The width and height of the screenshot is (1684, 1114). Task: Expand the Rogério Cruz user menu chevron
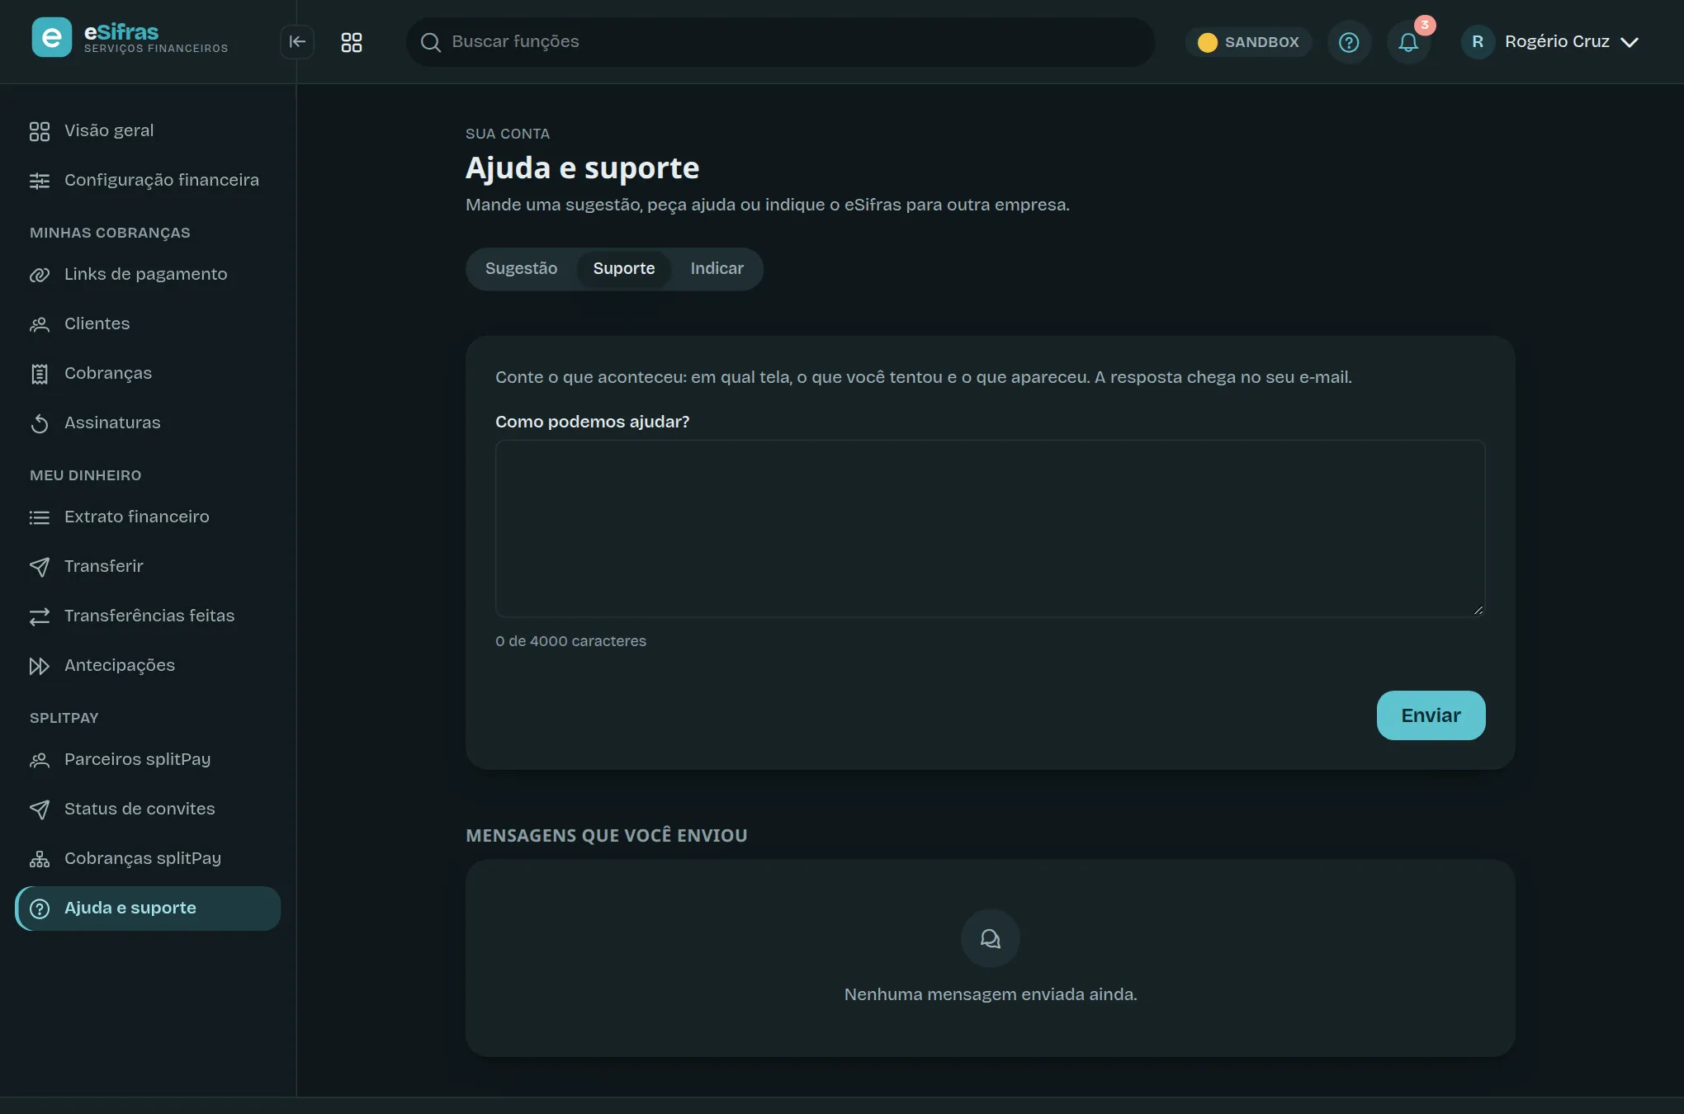pyautogui.click(x=1630, y=42)
